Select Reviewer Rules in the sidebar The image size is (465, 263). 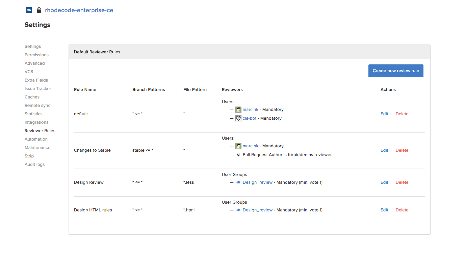click(40, 131)
